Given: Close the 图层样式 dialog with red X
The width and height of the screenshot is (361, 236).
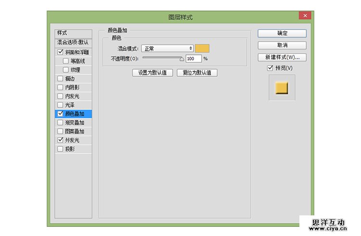Looking at the screenshot, I should click(304, 16).
